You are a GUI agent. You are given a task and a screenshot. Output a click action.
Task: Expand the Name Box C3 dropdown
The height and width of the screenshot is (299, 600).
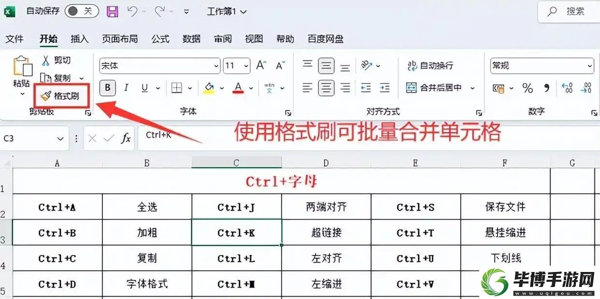60,139
